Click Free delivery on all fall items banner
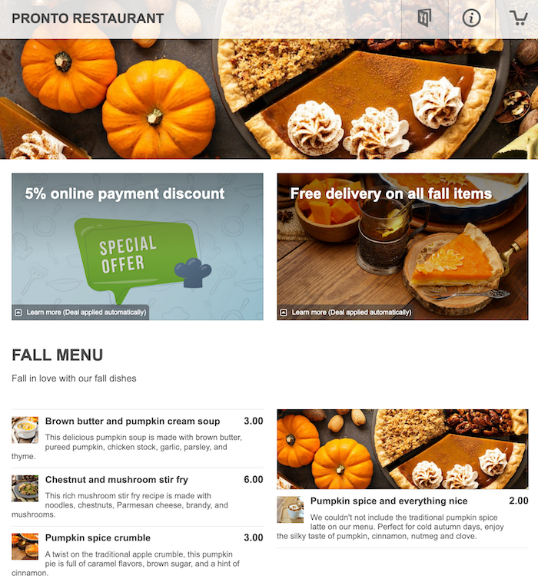This screenshot has width=538, height=582. (403, 246)
